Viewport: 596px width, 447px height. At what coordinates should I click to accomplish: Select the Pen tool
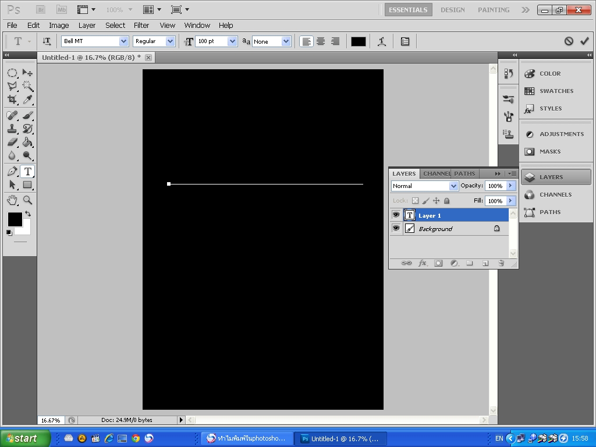point(12,172)
